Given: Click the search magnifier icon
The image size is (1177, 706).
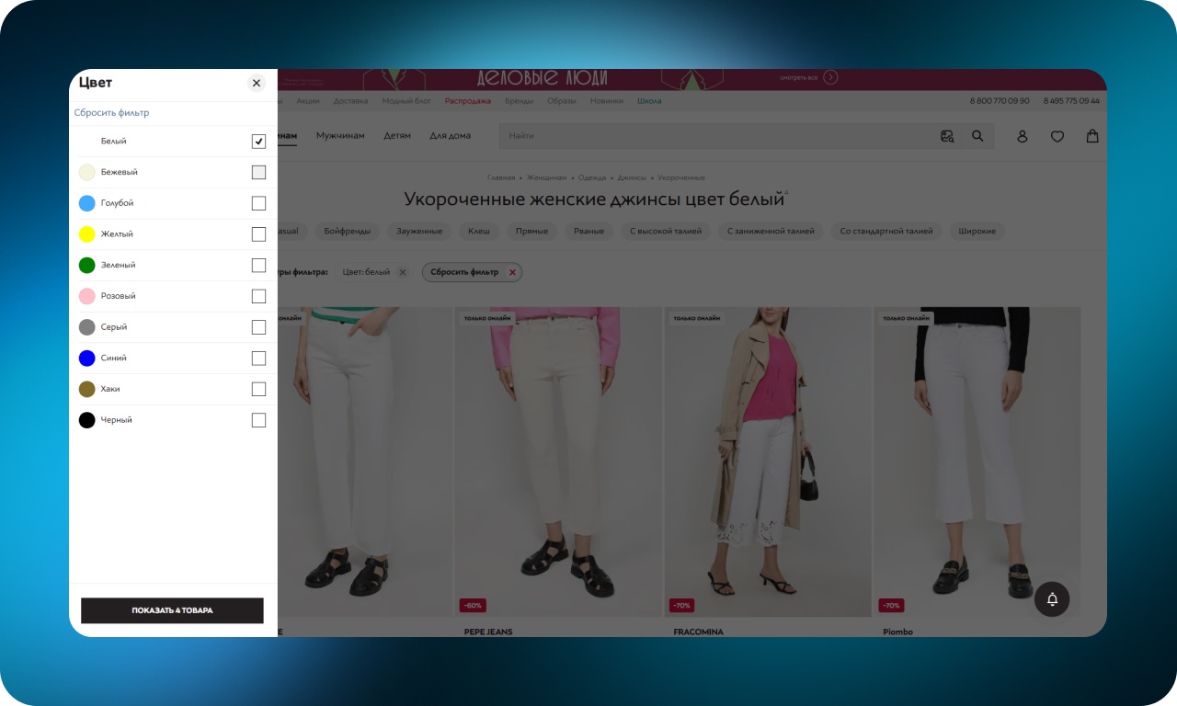Looking at the screenshot, I should pos(977,136).
